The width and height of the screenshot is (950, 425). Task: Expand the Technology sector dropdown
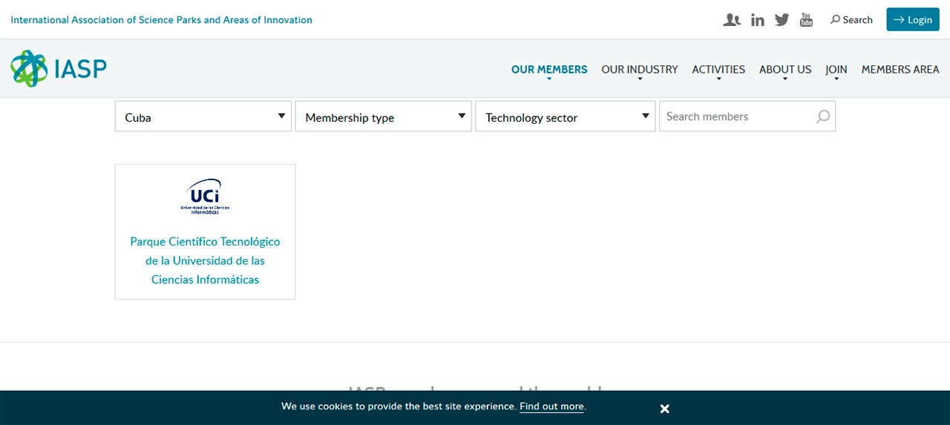(x=566, y=116)
